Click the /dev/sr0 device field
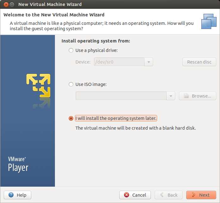The width and height of the screenshot is (220, 203). pyautogui.click(x=119, y=62)
